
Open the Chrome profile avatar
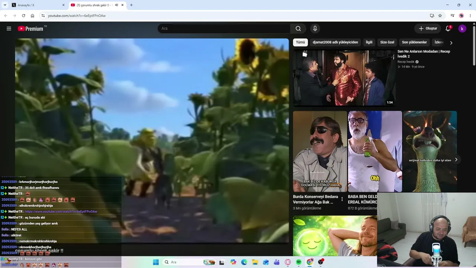click(461, 16)
